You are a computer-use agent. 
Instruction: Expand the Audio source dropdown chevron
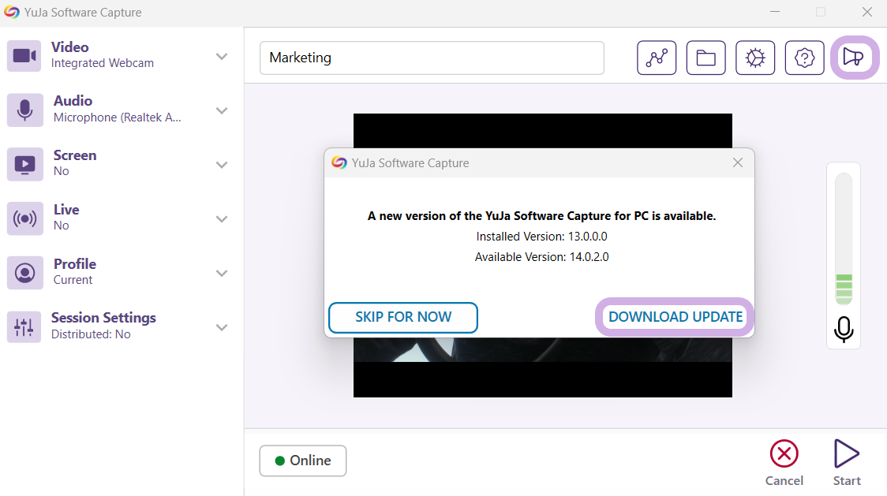(222, 110)
